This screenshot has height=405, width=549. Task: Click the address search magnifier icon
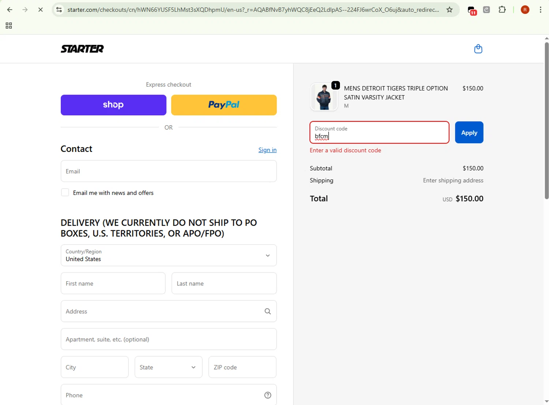268,311
